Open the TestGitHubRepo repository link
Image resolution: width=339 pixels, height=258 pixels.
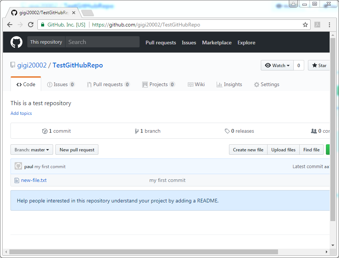[x=77, y=65]
